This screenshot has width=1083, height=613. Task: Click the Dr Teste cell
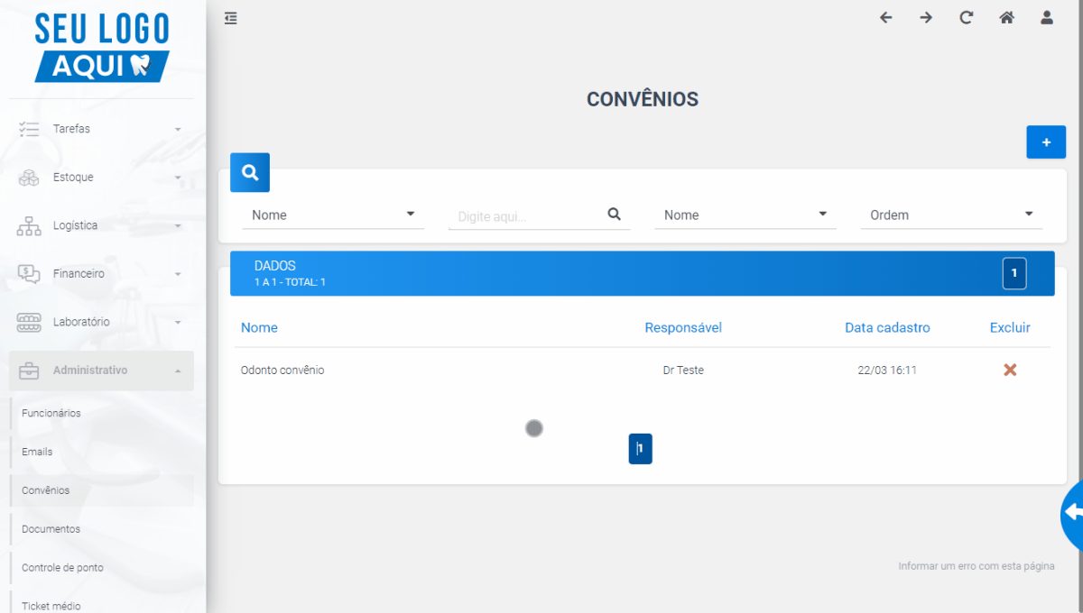point(683,370)
